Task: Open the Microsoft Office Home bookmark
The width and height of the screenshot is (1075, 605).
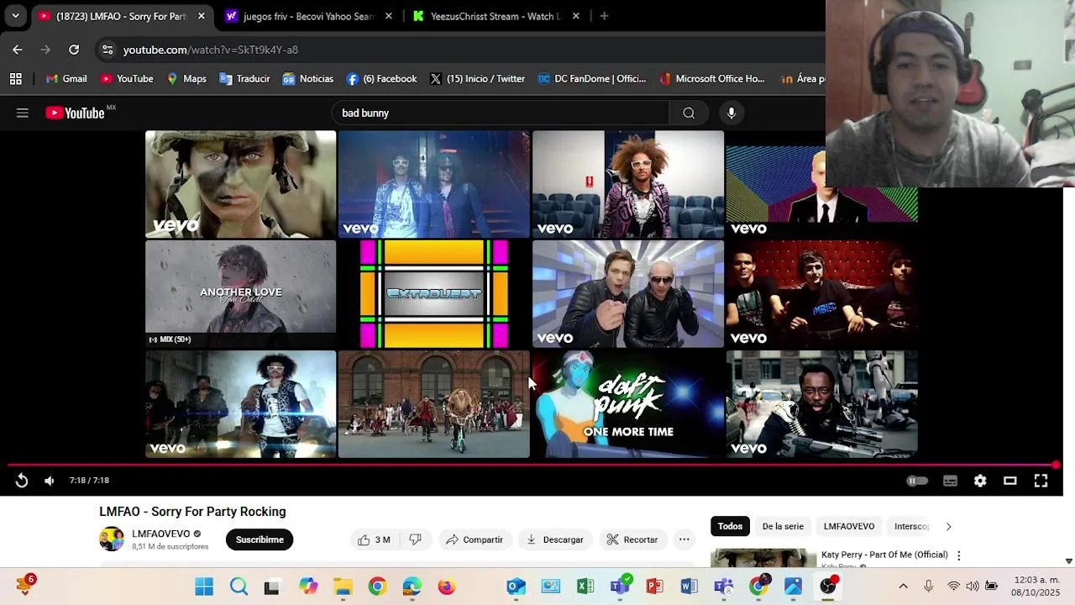Action: (x=712, y=78)
